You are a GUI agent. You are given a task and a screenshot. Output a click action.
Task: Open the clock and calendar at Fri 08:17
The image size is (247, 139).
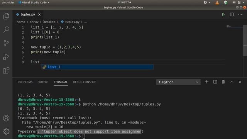[124, 2]
